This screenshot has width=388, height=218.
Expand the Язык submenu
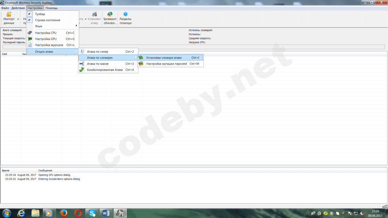click(53, 26)
